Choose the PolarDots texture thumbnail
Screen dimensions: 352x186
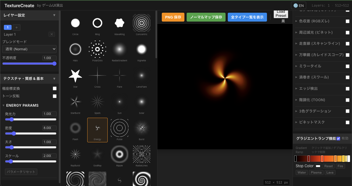(97, 49)
